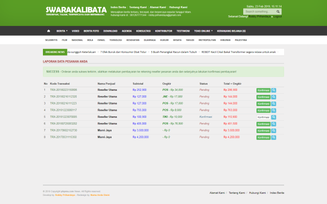Expand the Berita dropdown menu
327x204 pixels.
pyautogui.click(x=61, y=31)
